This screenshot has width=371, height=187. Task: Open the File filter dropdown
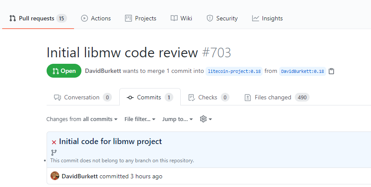click(140, 119)
